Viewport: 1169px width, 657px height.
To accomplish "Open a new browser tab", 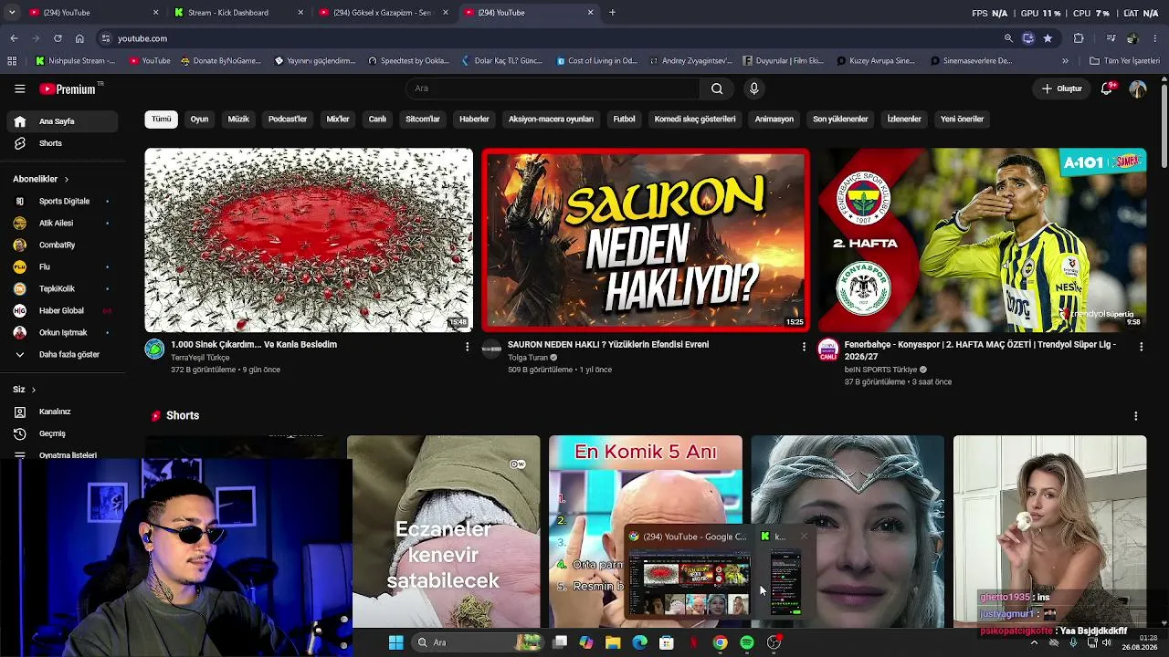I will click(612, 13).
